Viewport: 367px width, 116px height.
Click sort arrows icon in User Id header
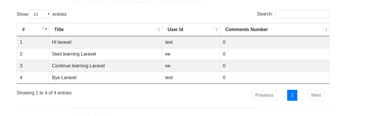[x=215, y=29]
